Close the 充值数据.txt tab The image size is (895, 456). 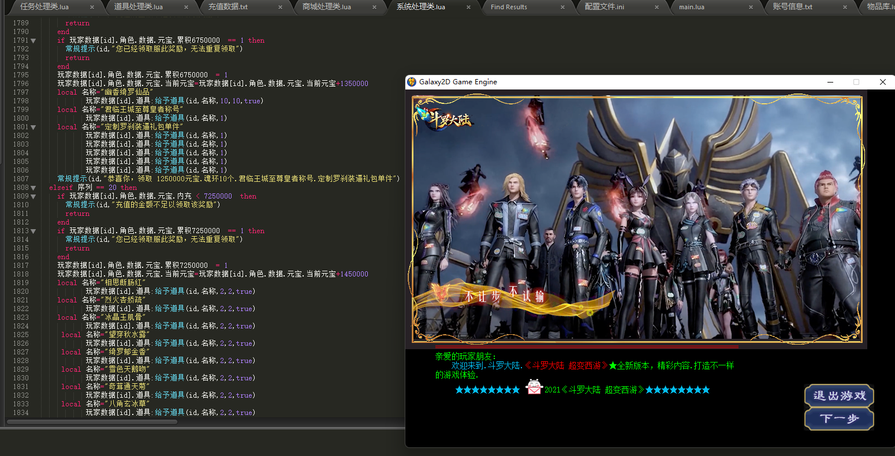pos(280,7)
